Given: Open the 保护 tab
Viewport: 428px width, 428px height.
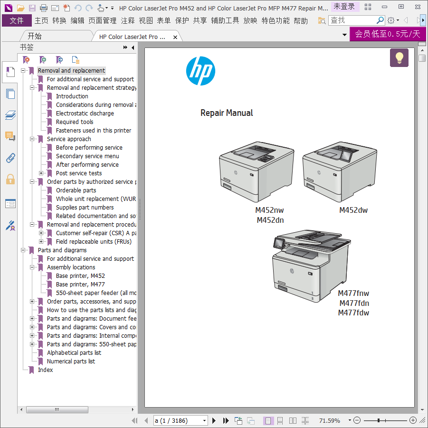Looking at the screenshot, I should [x=182, y=21].
